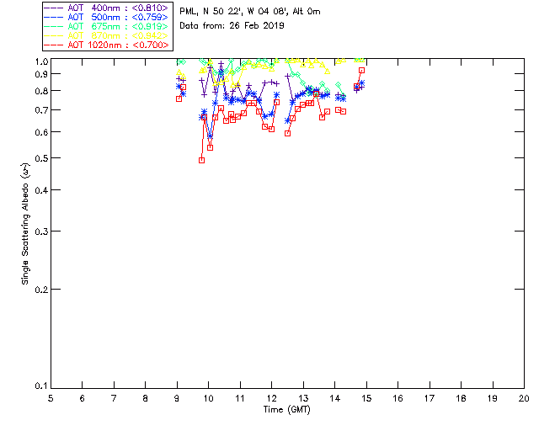539x431 pixels.
Task: Click the x-axis label 15
Action: [366, 399]
